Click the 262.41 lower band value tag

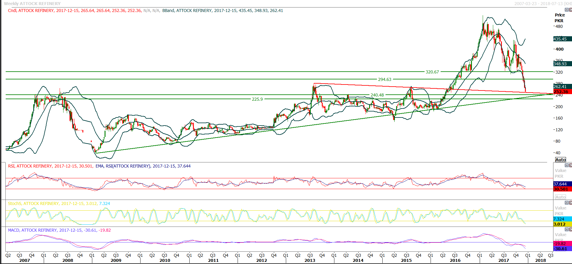[x=562, y=87]
